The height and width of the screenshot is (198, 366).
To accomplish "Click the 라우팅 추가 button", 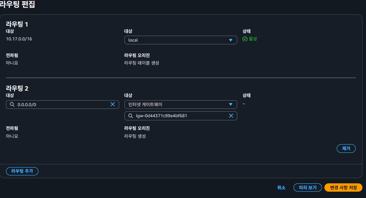I will (22, 171).
